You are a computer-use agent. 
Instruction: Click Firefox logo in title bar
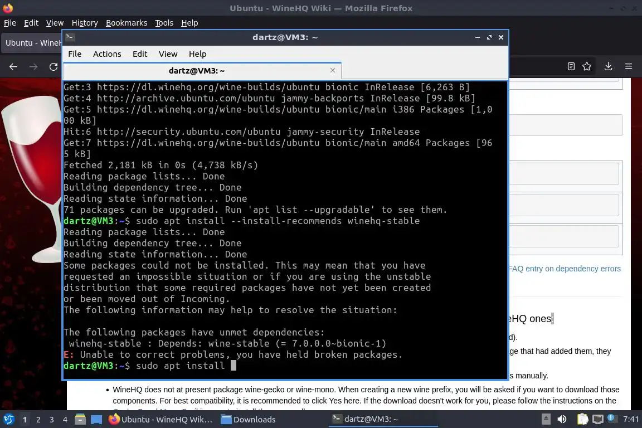8,8
